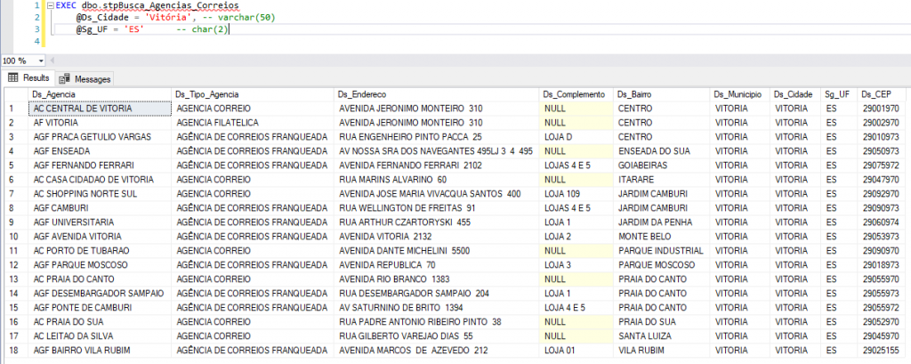
Task: Click the horizontal scroll left arrow
Action: click(52, 61)
